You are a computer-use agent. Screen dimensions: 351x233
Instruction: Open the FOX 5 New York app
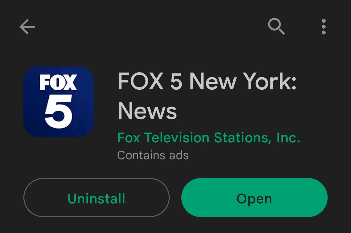point(254,198)
